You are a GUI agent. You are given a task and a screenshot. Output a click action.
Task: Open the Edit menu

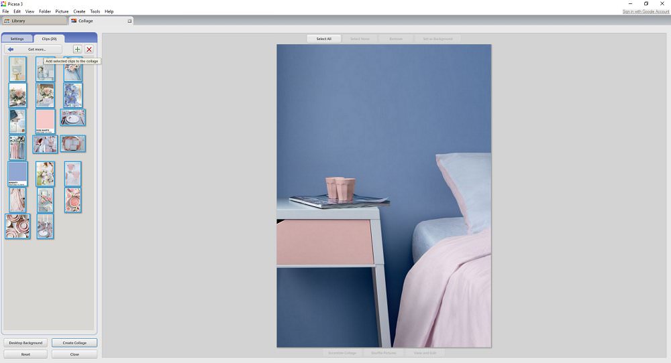tap(17, 11)
